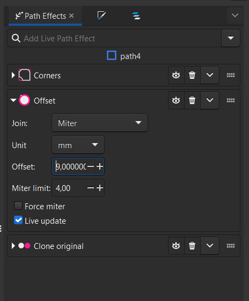Toggle visibility of Clone original effect

pyautogui.click(x=176, y=246)
